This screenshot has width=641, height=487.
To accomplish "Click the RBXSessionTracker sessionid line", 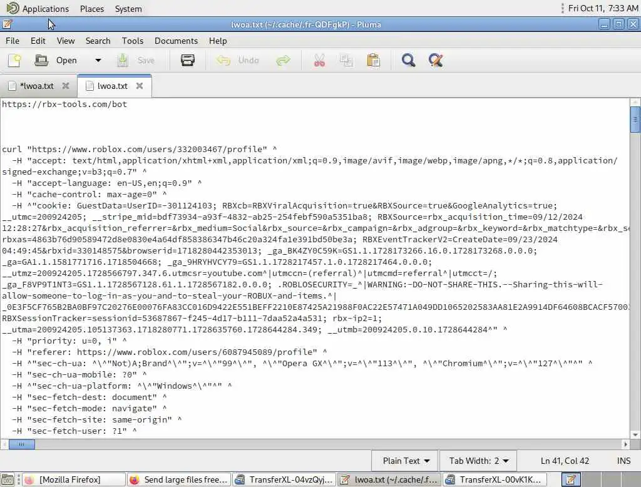I will tap(192, 318).
